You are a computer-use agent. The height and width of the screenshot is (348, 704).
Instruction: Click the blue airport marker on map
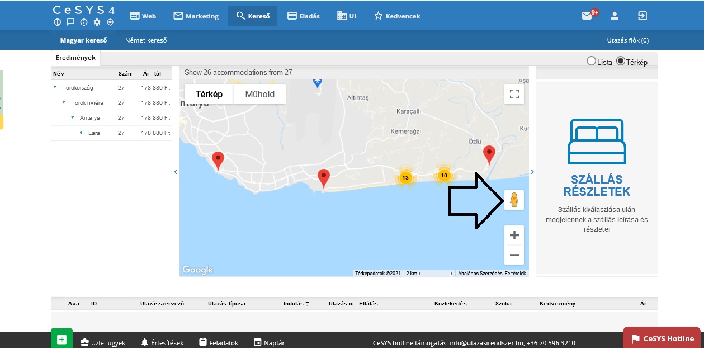(x=318, y=83)
